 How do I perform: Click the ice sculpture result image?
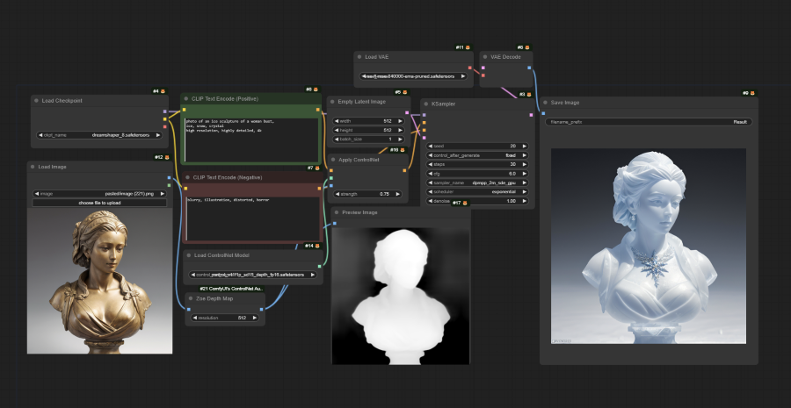pos(649,246)
